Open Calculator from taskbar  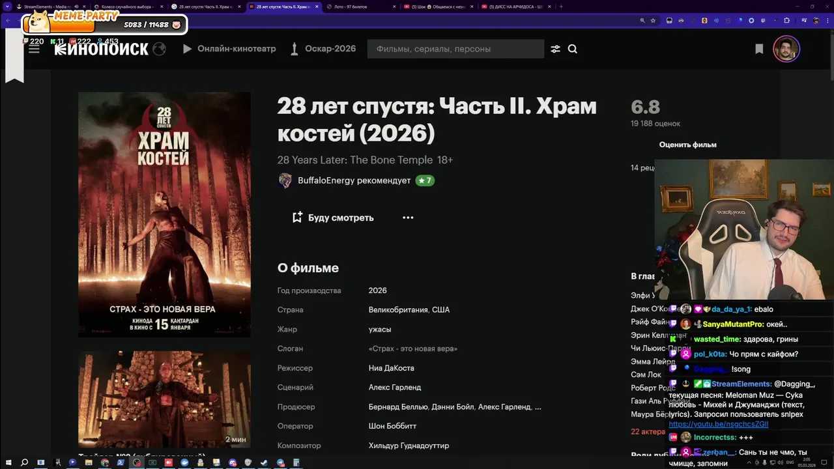(296, 462)
